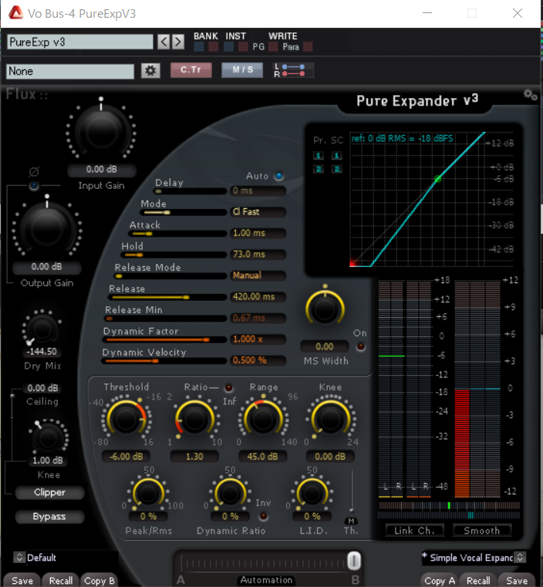The width and height of the screenshot is (543, 587).
Task: Click the Delay slider
Action: click(x=191, y=191)
